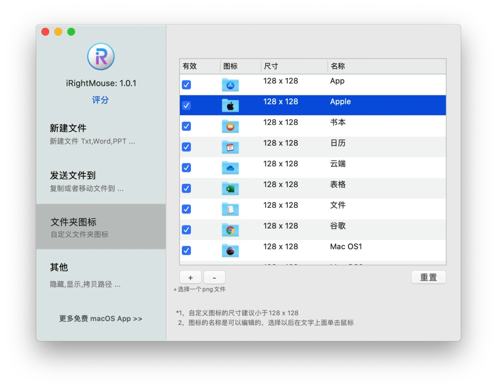Image resolution: width=497 pixels, height=389 pixels.
Task: Click the 128 x 128 size in 谷歌 row
Action: (280, 226)
